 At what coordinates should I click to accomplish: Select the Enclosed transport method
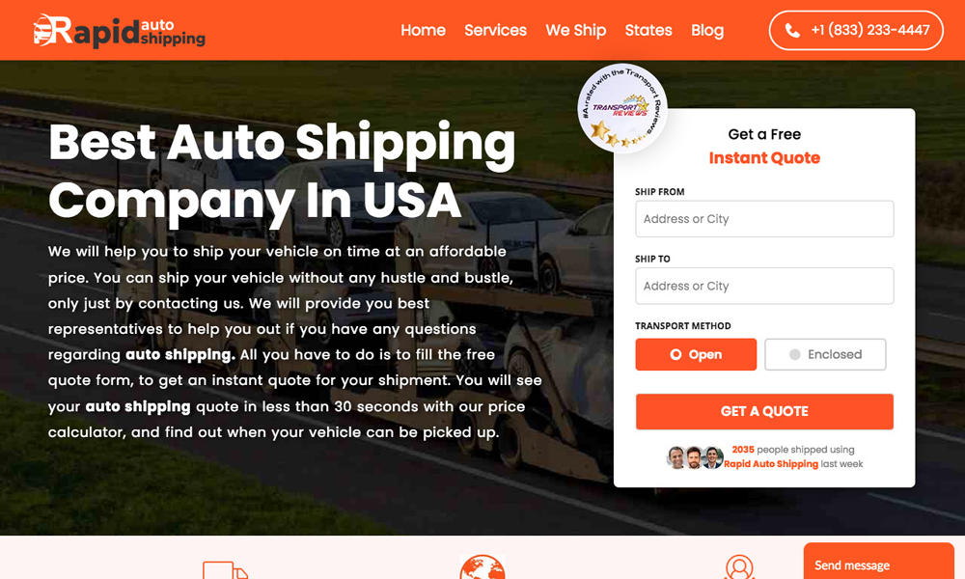pyautogui.click(x=825, y=354)
